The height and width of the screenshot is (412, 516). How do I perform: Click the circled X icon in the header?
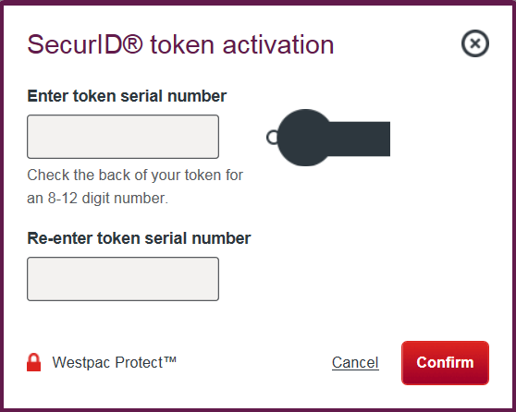[x=475, y=43]
